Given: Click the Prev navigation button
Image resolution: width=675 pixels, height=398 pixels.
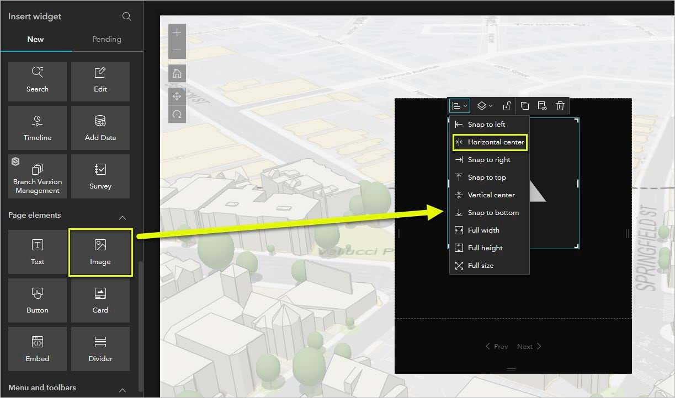Looking at the screenshot, I should tap(497, 346).
